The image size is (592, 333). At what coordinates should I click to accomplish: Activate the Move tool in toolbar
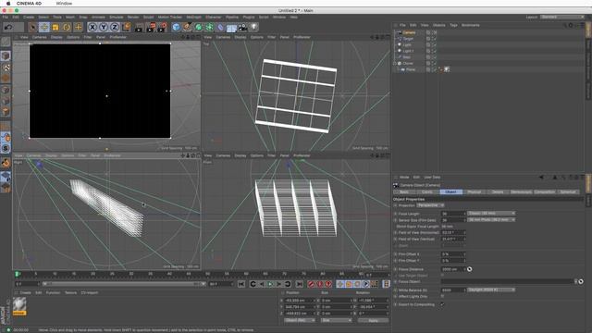pyautogui.click(x=44, y=27)
